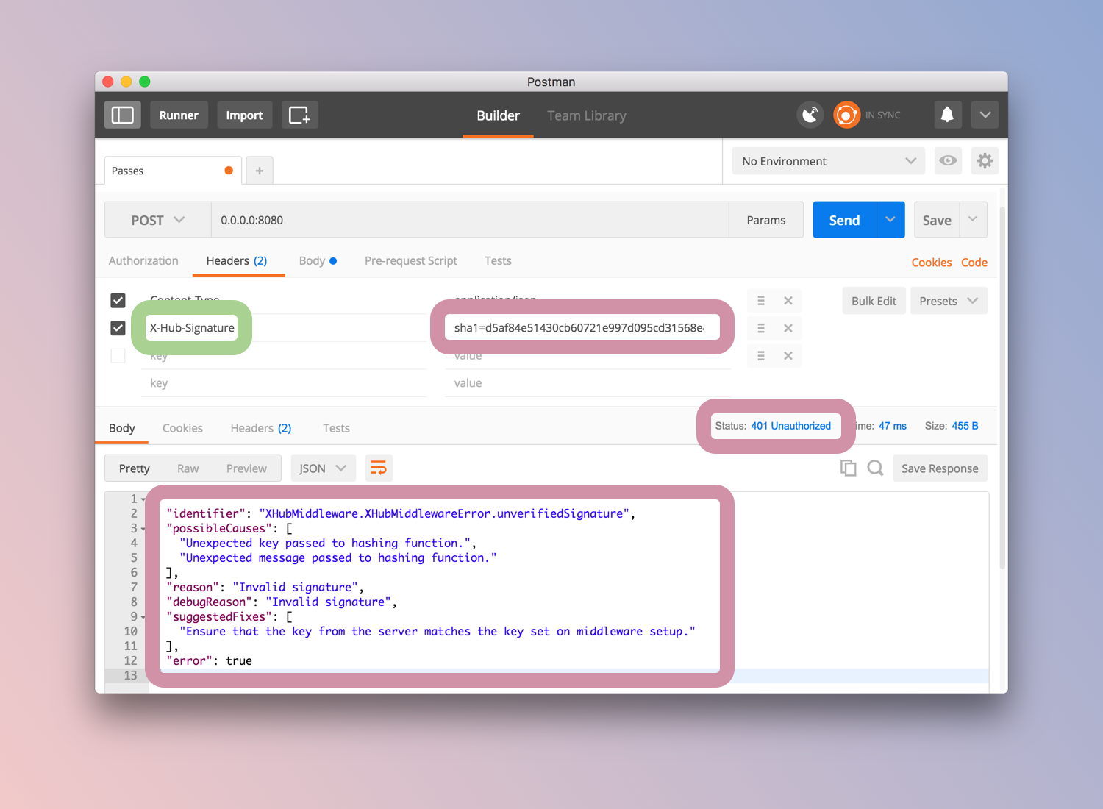Select the response Cookies tab

[x=182, y=428]
